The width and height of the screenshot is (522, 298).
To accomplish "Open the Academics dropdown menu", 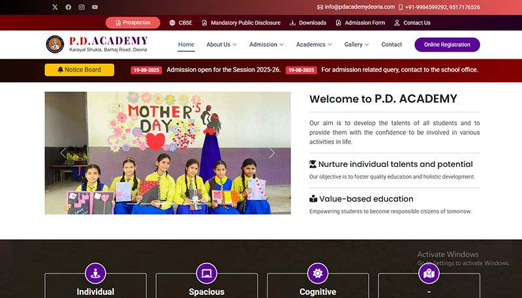I will coord(314,44).
